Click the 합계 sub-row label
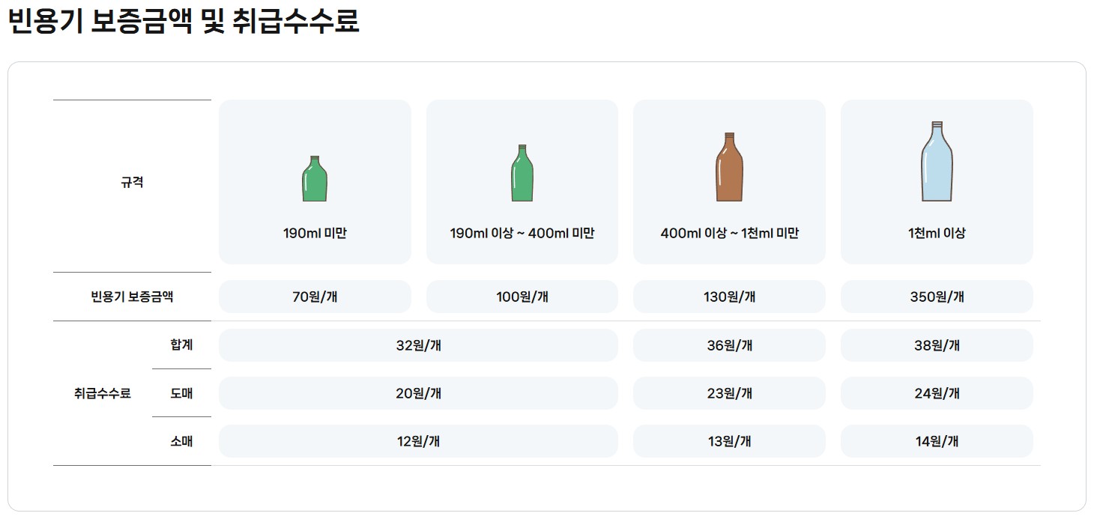This screenshot has height=522, width=1103. coord(182,345)
